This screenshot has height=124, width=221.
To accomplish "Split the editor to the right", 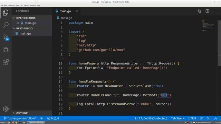I will pyautogui.click(x=207, y=11).
